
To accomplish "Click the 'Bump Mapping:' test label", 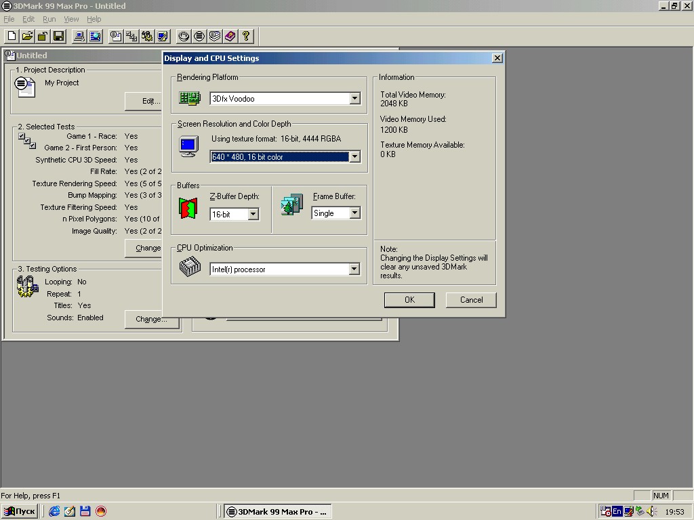I will click(x=92, y=195).
